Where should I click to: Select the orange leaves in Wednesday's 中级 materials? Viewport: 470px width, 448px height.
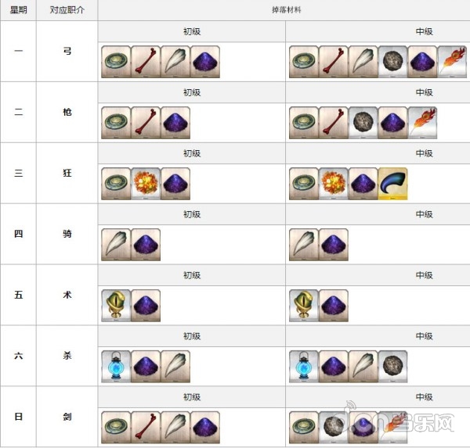334,184
